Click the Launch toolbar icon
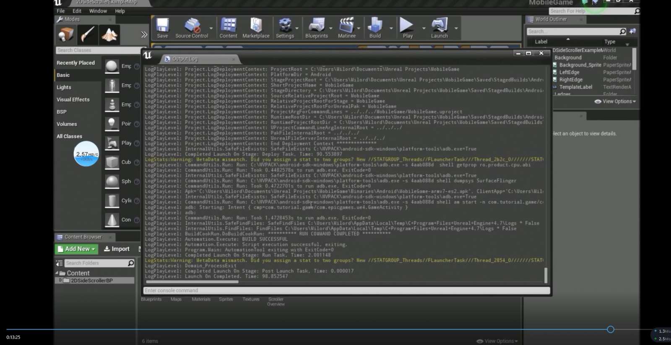 tap(440, 25)
